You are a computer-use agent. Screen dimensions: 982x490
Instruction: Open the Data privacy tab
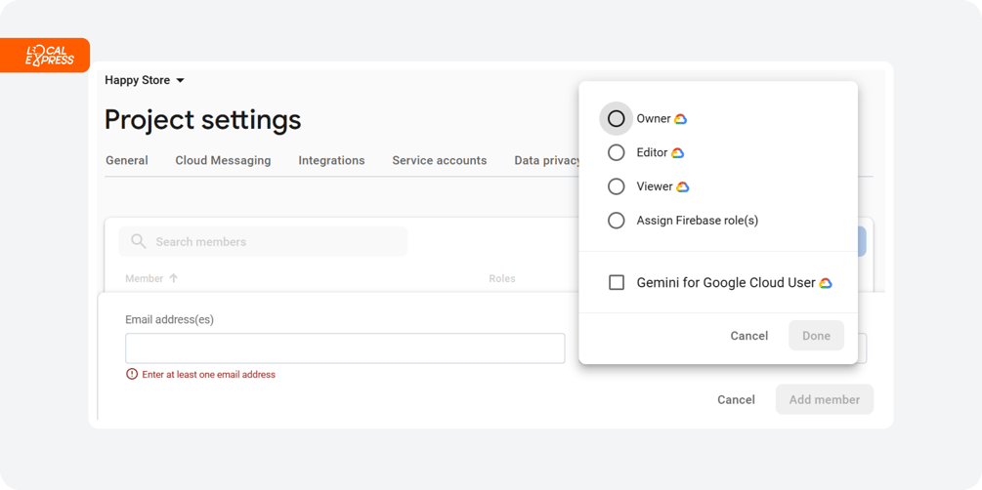[546, 161]
